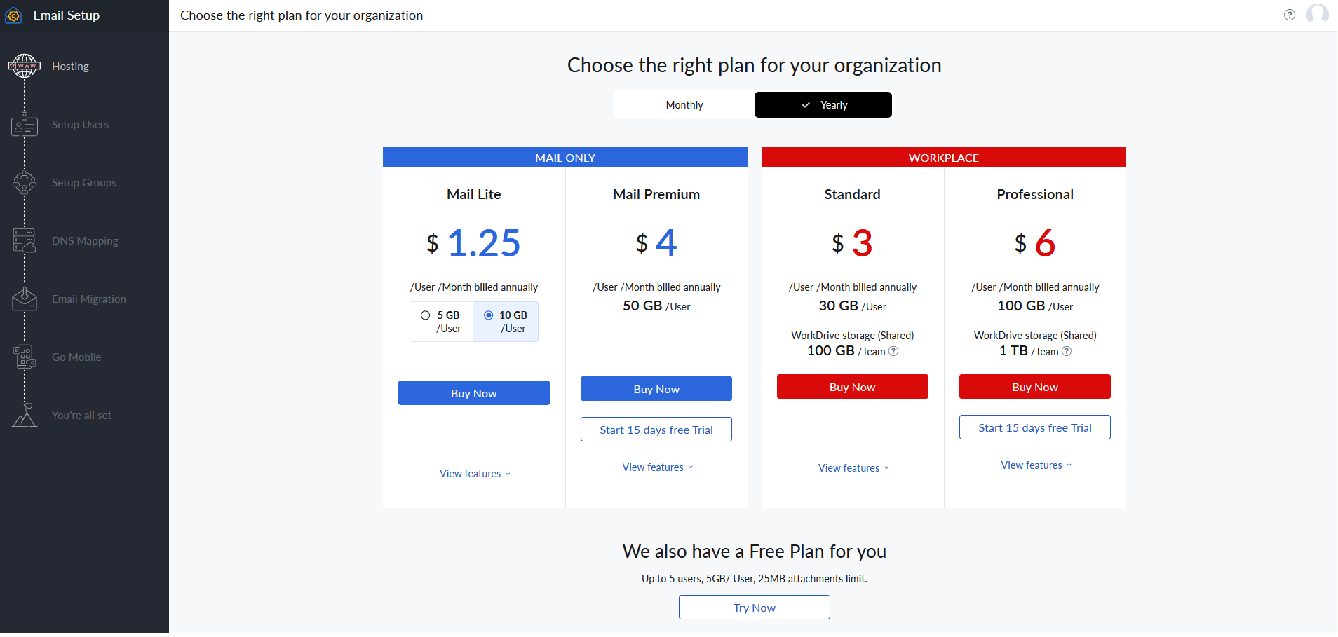The height and width of the screenshot is (637, 1338).
Task: Click the DNS Mapping server icon
Action: [25, 240]
